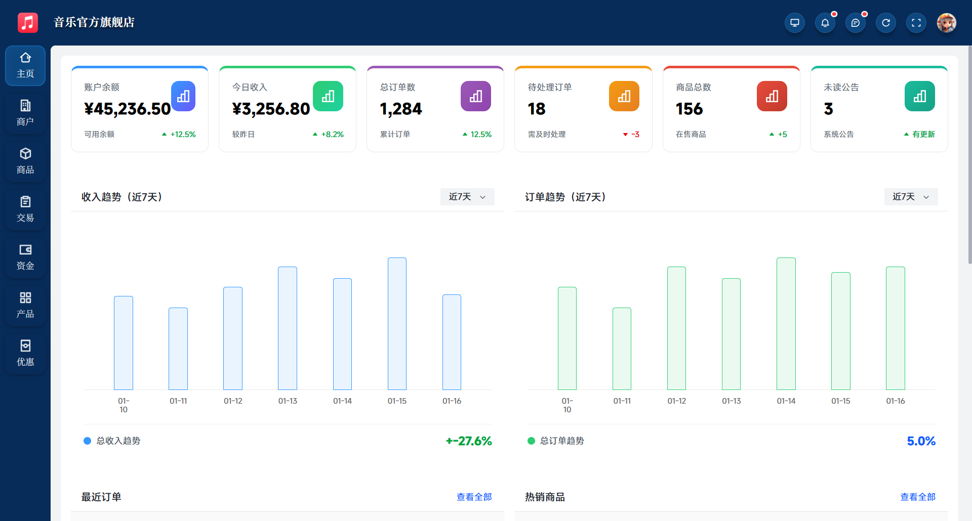Open 商品 sidebar menu
972x521 pixels.
click(25, 161)
